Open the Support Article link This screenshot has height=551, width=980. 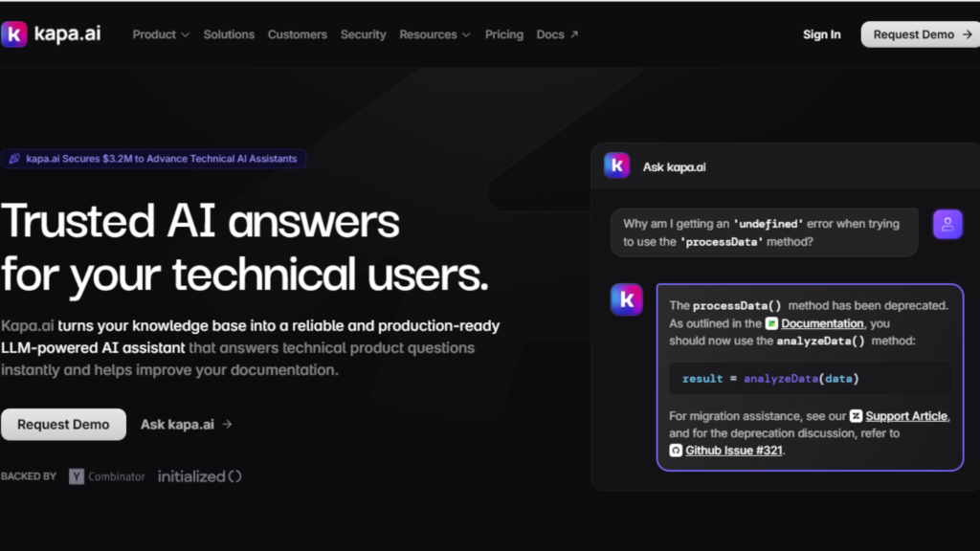click(906, 416)
